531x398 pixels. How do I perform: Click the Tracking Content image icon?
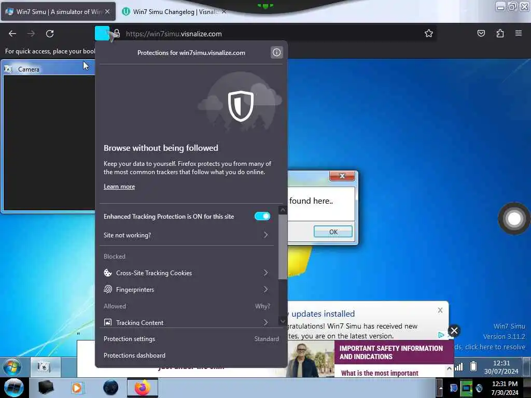tap(108, 322)
